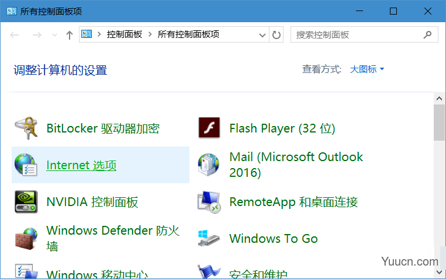Click the vertical scrollbar thumb

click(x=439, y=123)
